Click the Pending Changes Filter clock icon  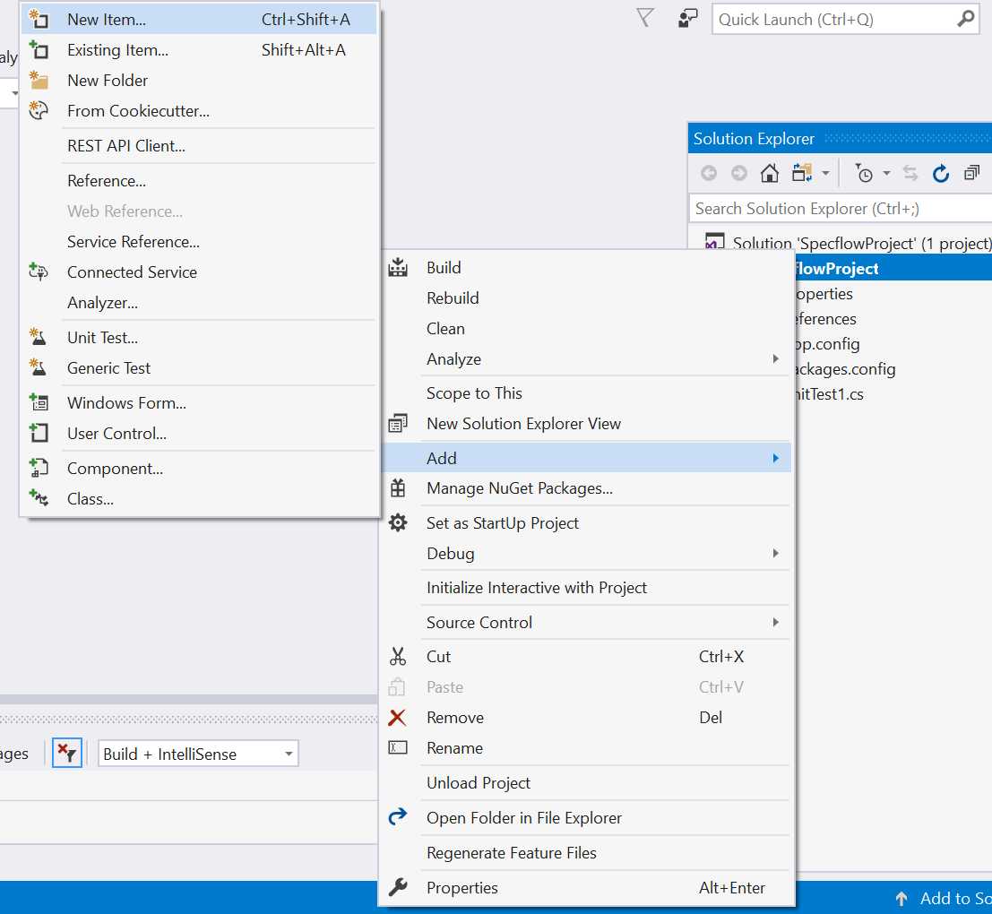click(864, 173)
